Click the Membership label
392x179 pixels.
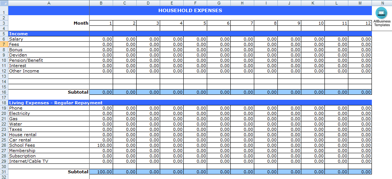(x=22, y=151)
